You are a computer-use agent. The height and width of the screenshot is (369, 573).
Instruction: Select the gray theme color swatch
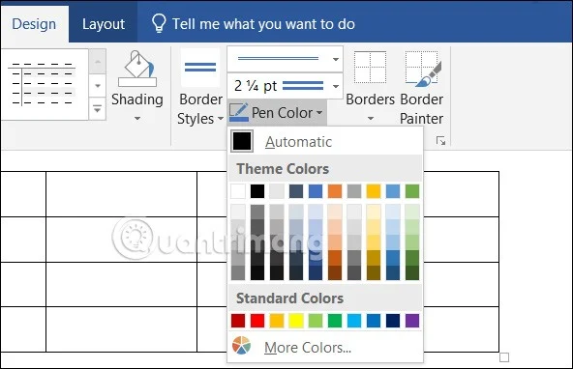point(354,191)
